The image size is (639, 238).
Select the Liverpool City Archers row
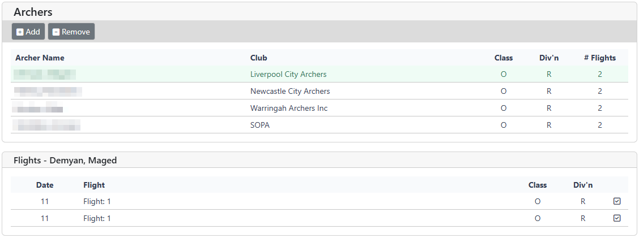click(x=288, y=74)
